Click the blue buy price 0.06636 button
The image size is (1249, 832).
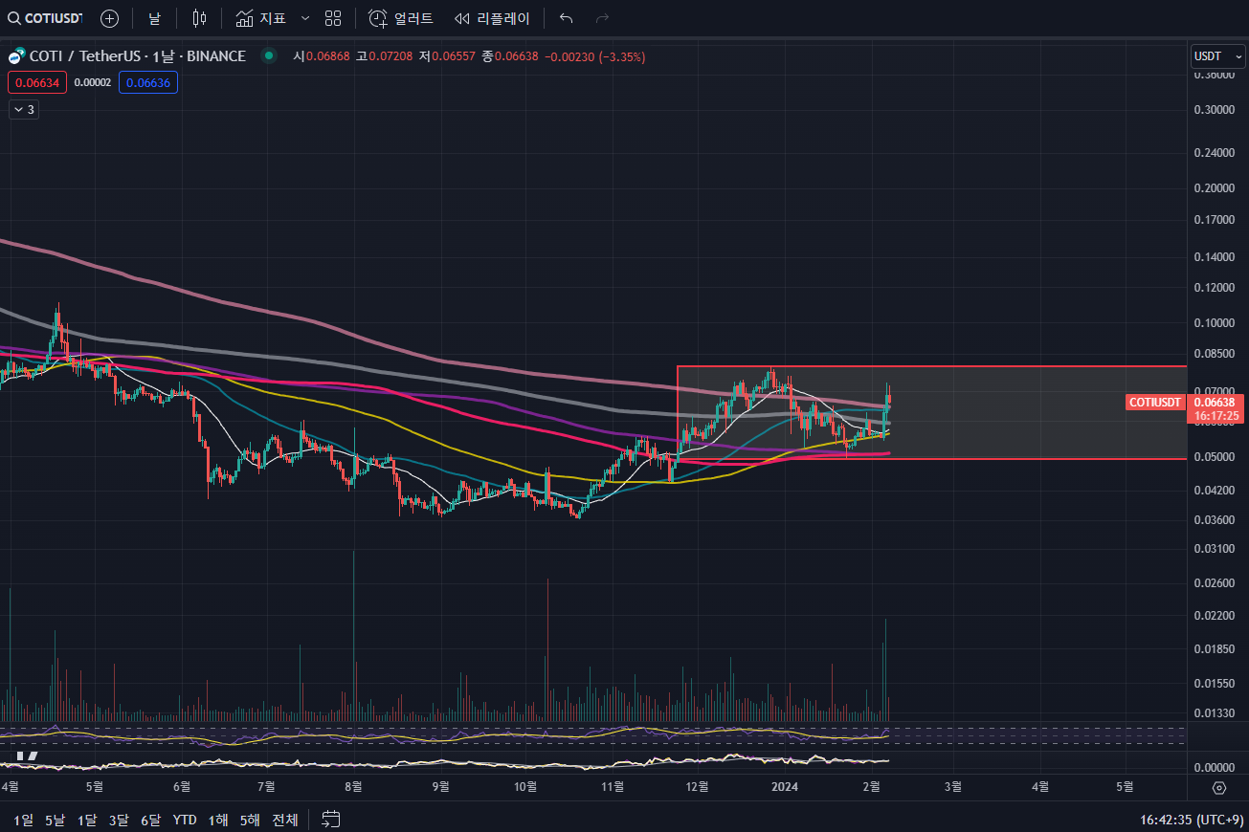pos(148,83)
